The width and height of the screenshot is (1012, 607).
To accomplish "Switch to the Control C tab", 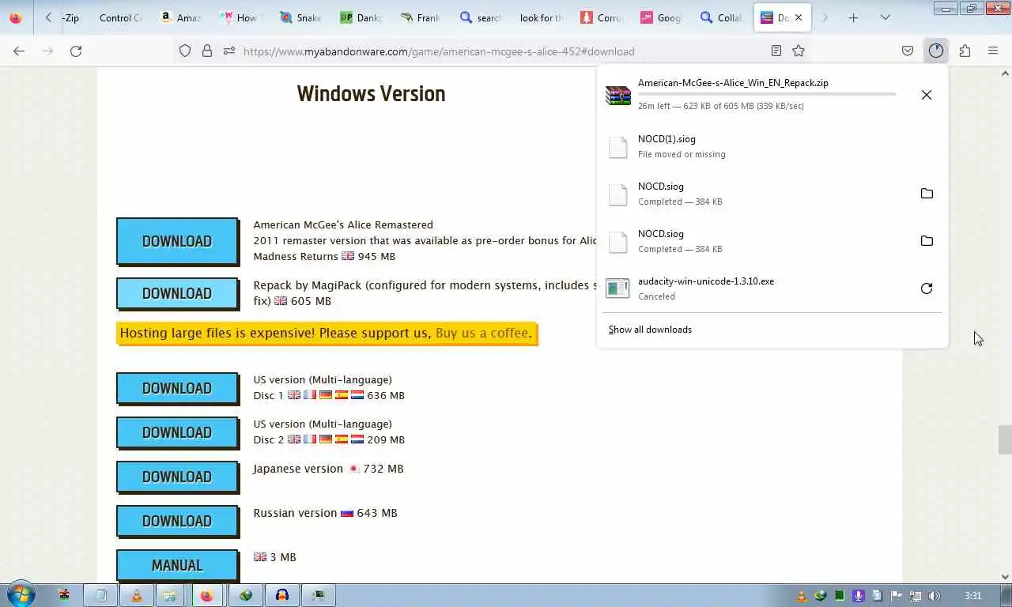I will pyautogui.click(x=120, y=17).
